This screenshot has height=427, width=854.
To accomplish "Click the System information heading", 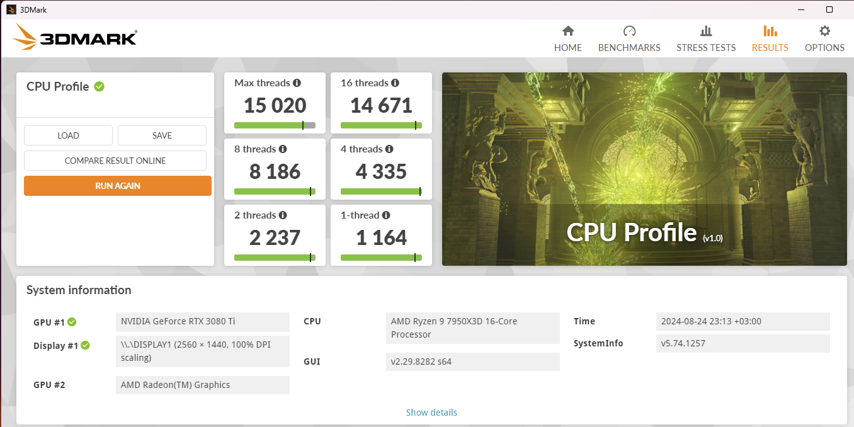I will [x=79, y=290].
